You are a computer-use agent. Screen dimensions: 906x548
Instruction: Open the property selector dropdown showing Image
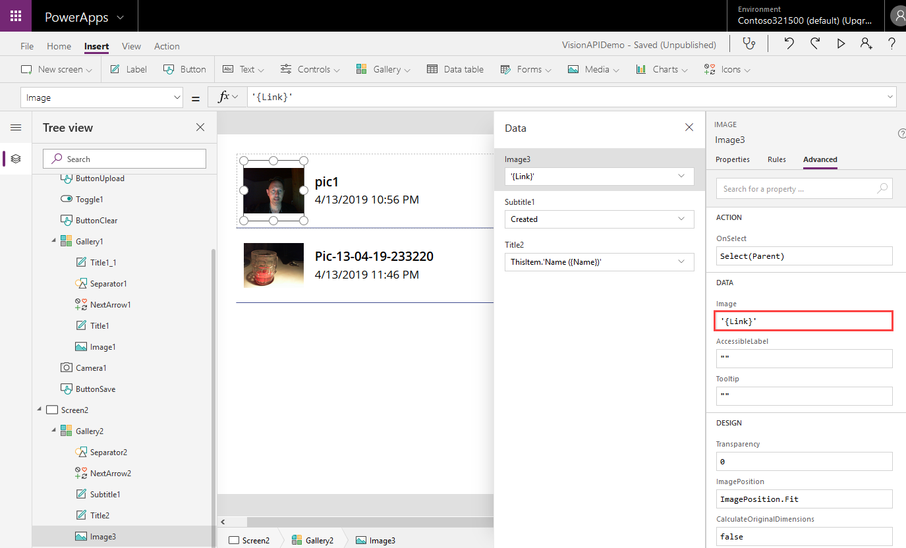point(103,97)
